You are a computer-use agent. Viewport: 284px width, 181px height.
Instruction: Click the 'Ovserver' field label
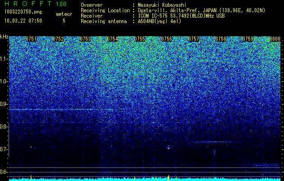click(92, 5)
